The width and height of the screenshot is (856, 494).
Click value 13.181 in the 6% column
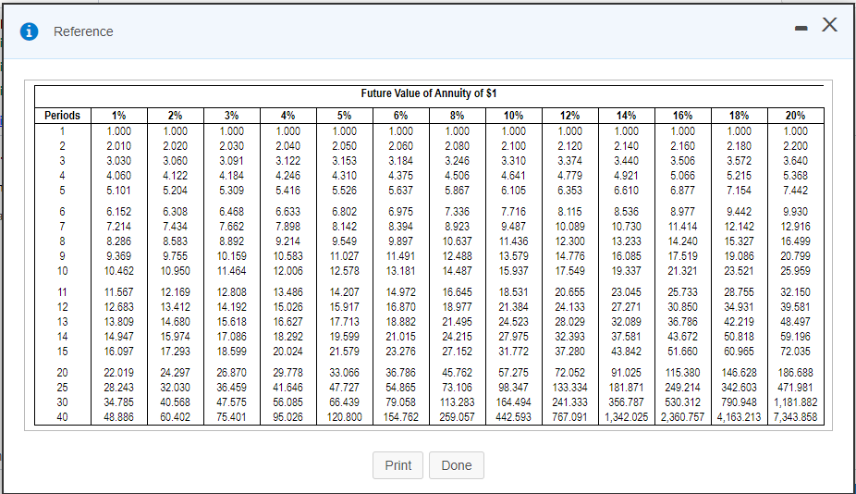[400, 271]
